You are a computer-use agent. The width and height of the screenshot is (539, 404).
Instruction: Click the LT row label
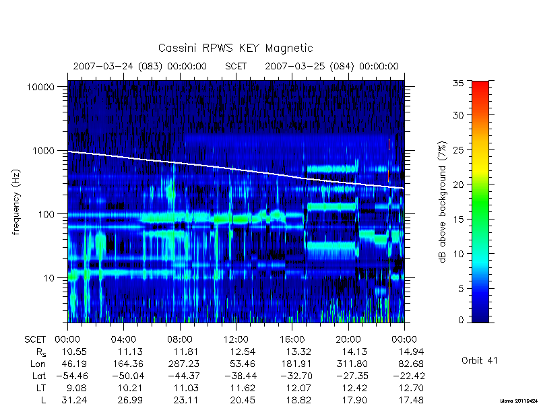pos(41,389)
